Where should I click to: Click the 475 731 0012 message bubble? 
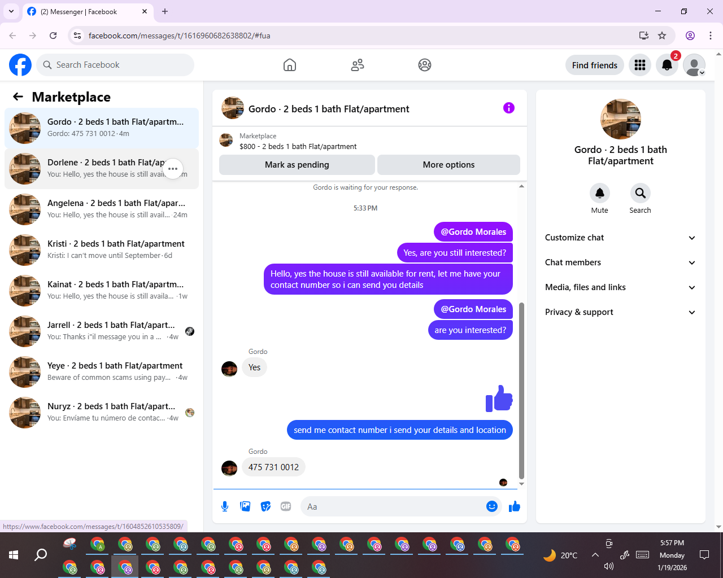click(273, 467)
